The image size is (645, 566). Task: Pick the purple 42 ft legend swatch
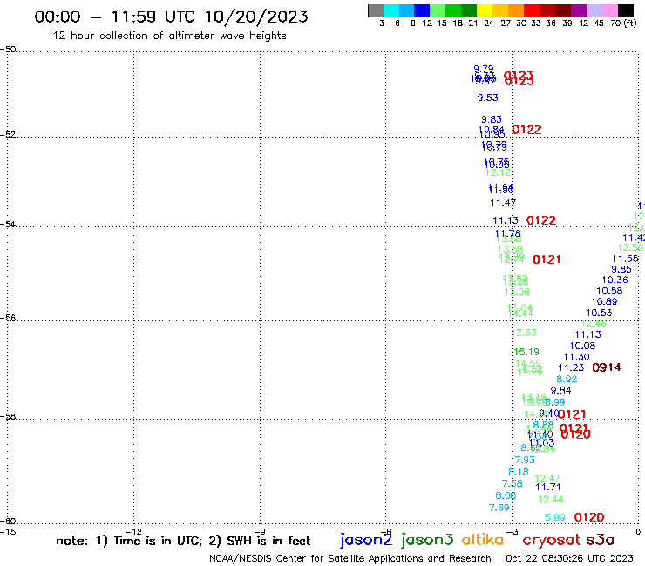tap(578, 10)
